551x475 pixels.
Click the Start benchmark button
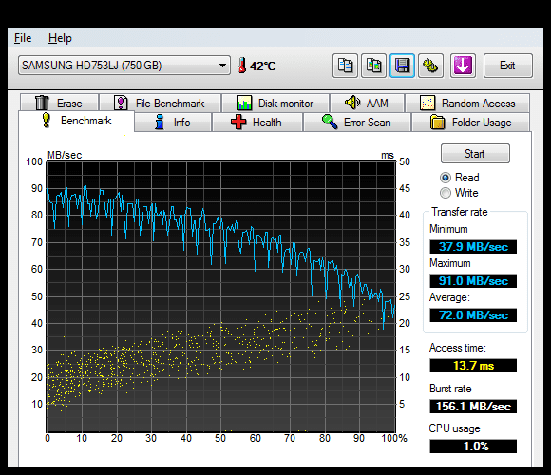[475, 154]
